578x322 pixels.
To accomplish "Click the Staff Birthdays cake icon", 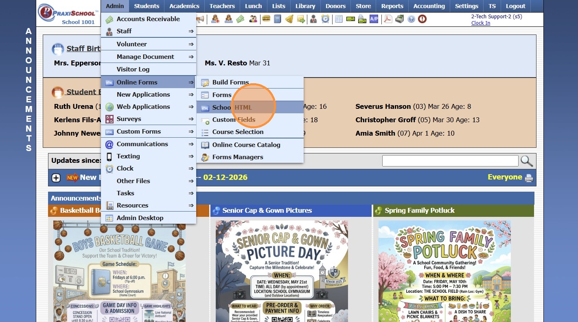I will click(58, 49).
